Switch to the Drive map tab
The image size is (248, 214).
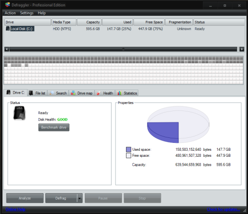coord(82,93)
